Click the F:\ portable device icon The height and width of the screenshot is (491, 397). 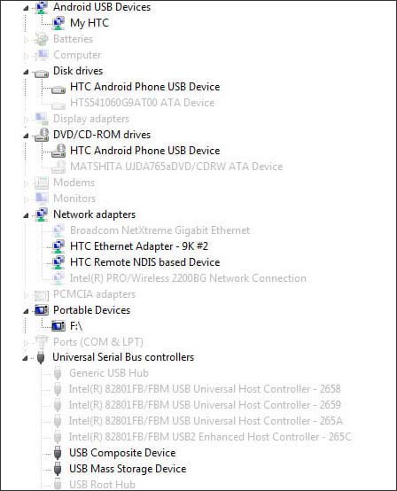(x=58, y=326)
